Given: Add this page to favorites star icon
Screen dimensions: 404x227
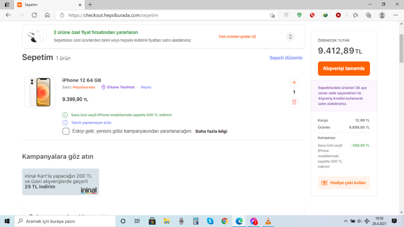Looking at the screenshot, I should pos(272,15).
